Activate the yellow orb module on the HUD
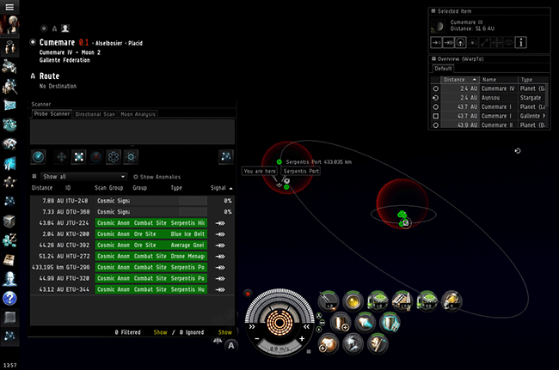Image resolution: width=559 pixels, height=370 pixels. [x=353, y=301]
